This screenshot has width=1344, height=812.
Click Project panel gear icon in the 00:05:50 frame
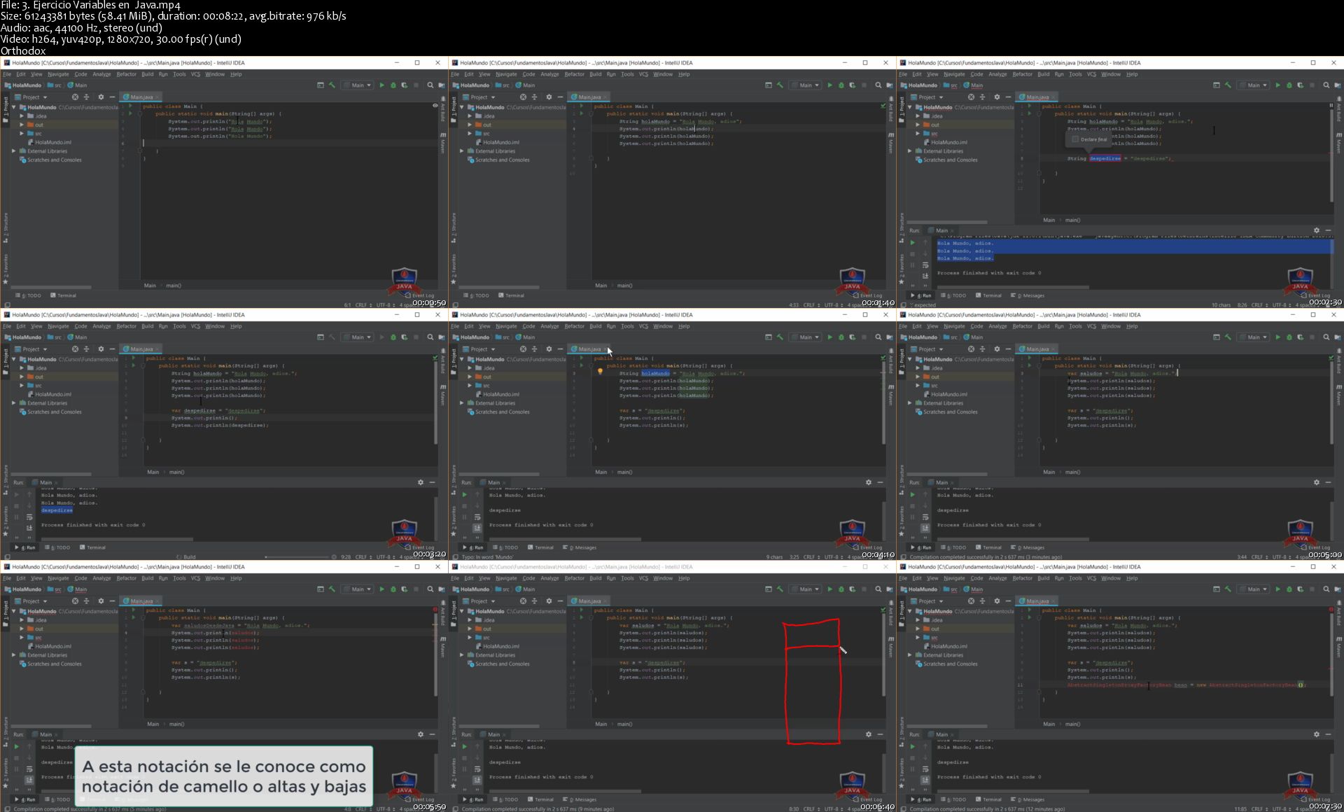tap(101, 601)
